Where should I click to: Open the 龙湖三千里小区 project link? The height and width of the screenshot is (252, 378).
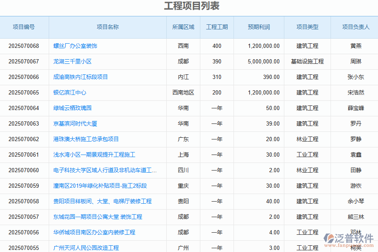coord(72,61)
